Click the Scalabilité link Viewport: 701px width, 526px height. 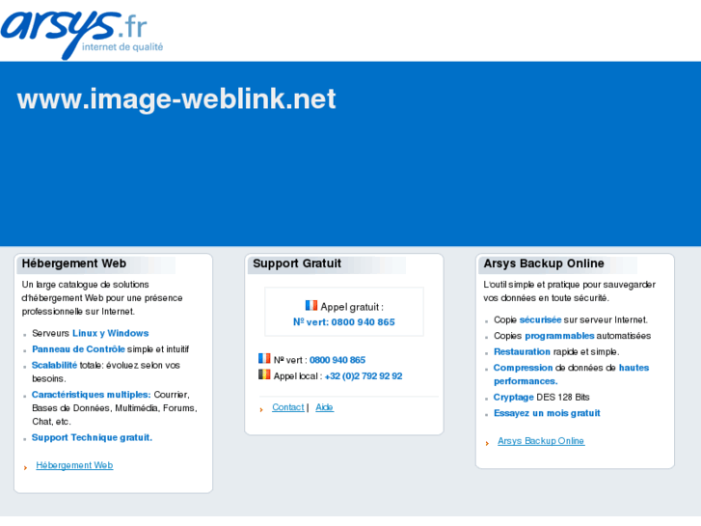pos(54,365)
